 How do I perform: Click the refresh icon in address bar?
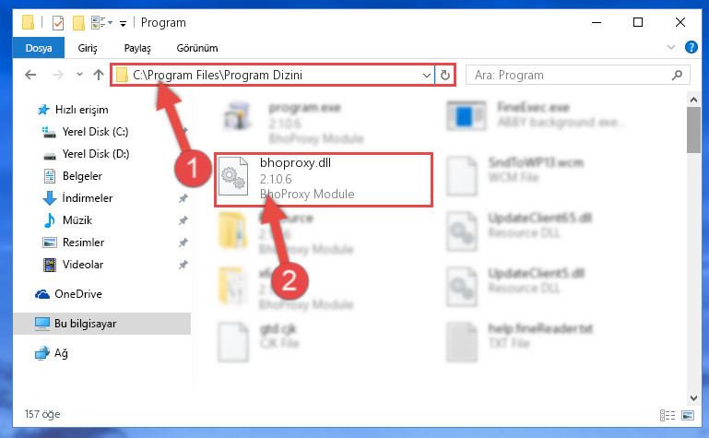445,75
